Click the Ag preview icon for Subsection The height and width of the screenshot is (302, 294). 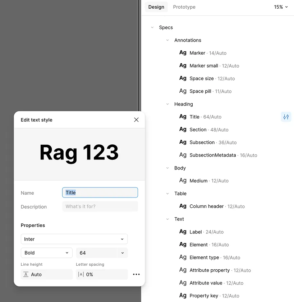(183, 142)
